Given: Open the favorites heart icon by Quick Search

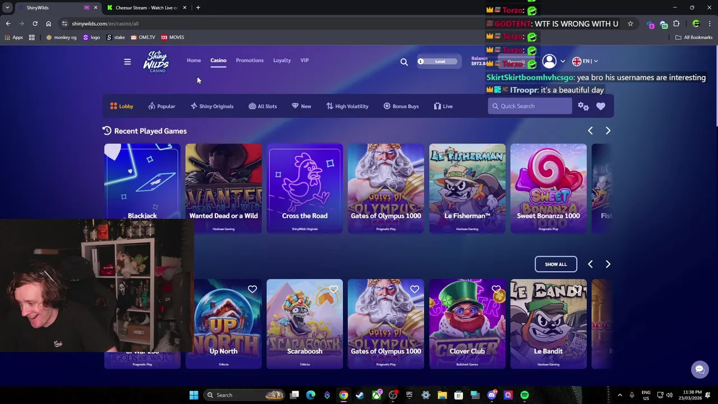Looking at the screenshot, I should [x=601, y=106].
